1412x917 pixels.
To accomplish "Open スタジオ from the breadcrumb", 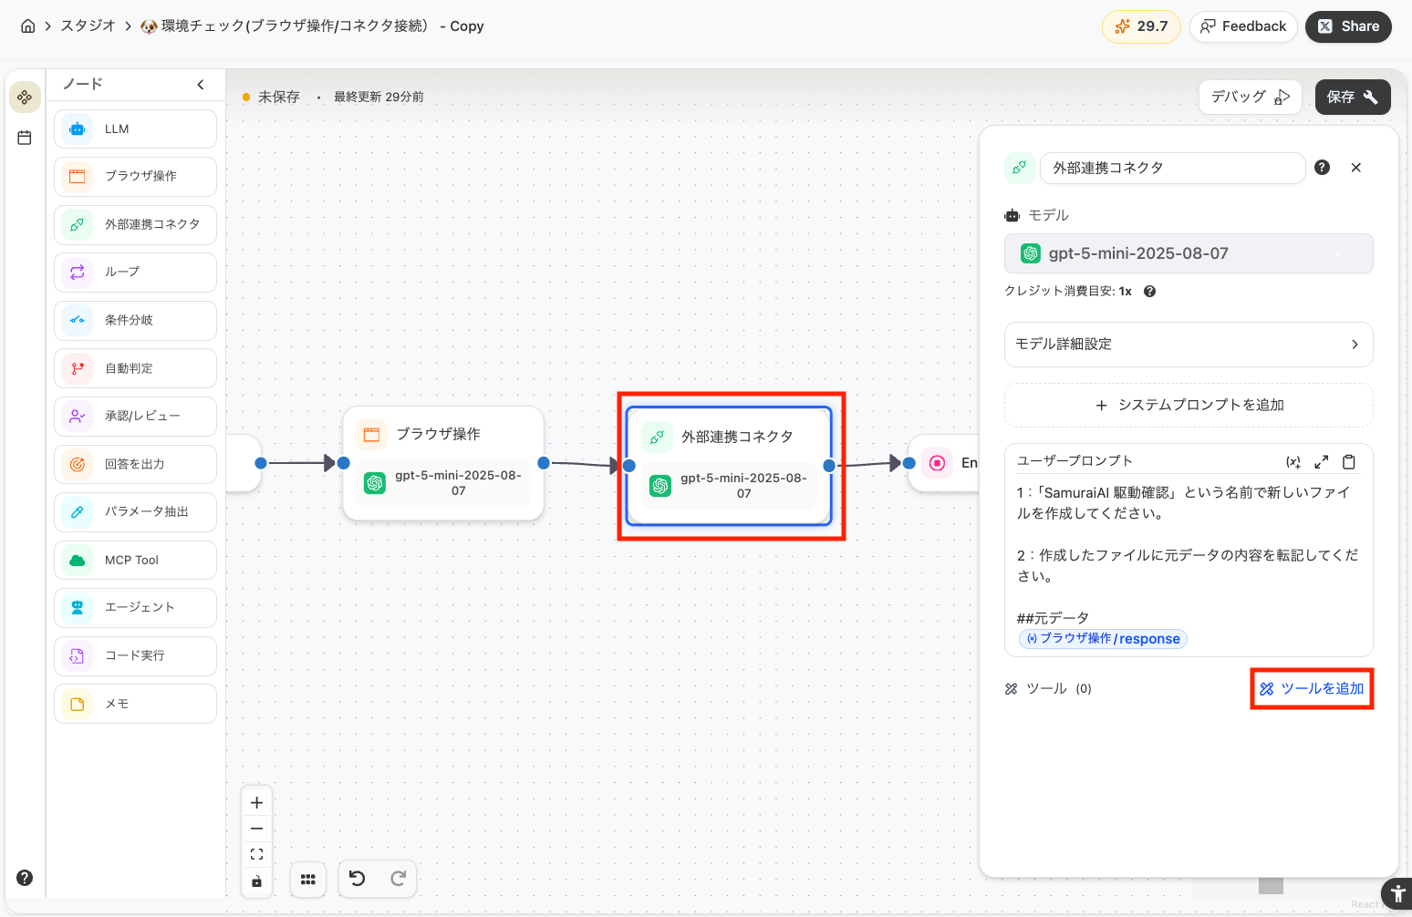I will (x=87, y=26).
